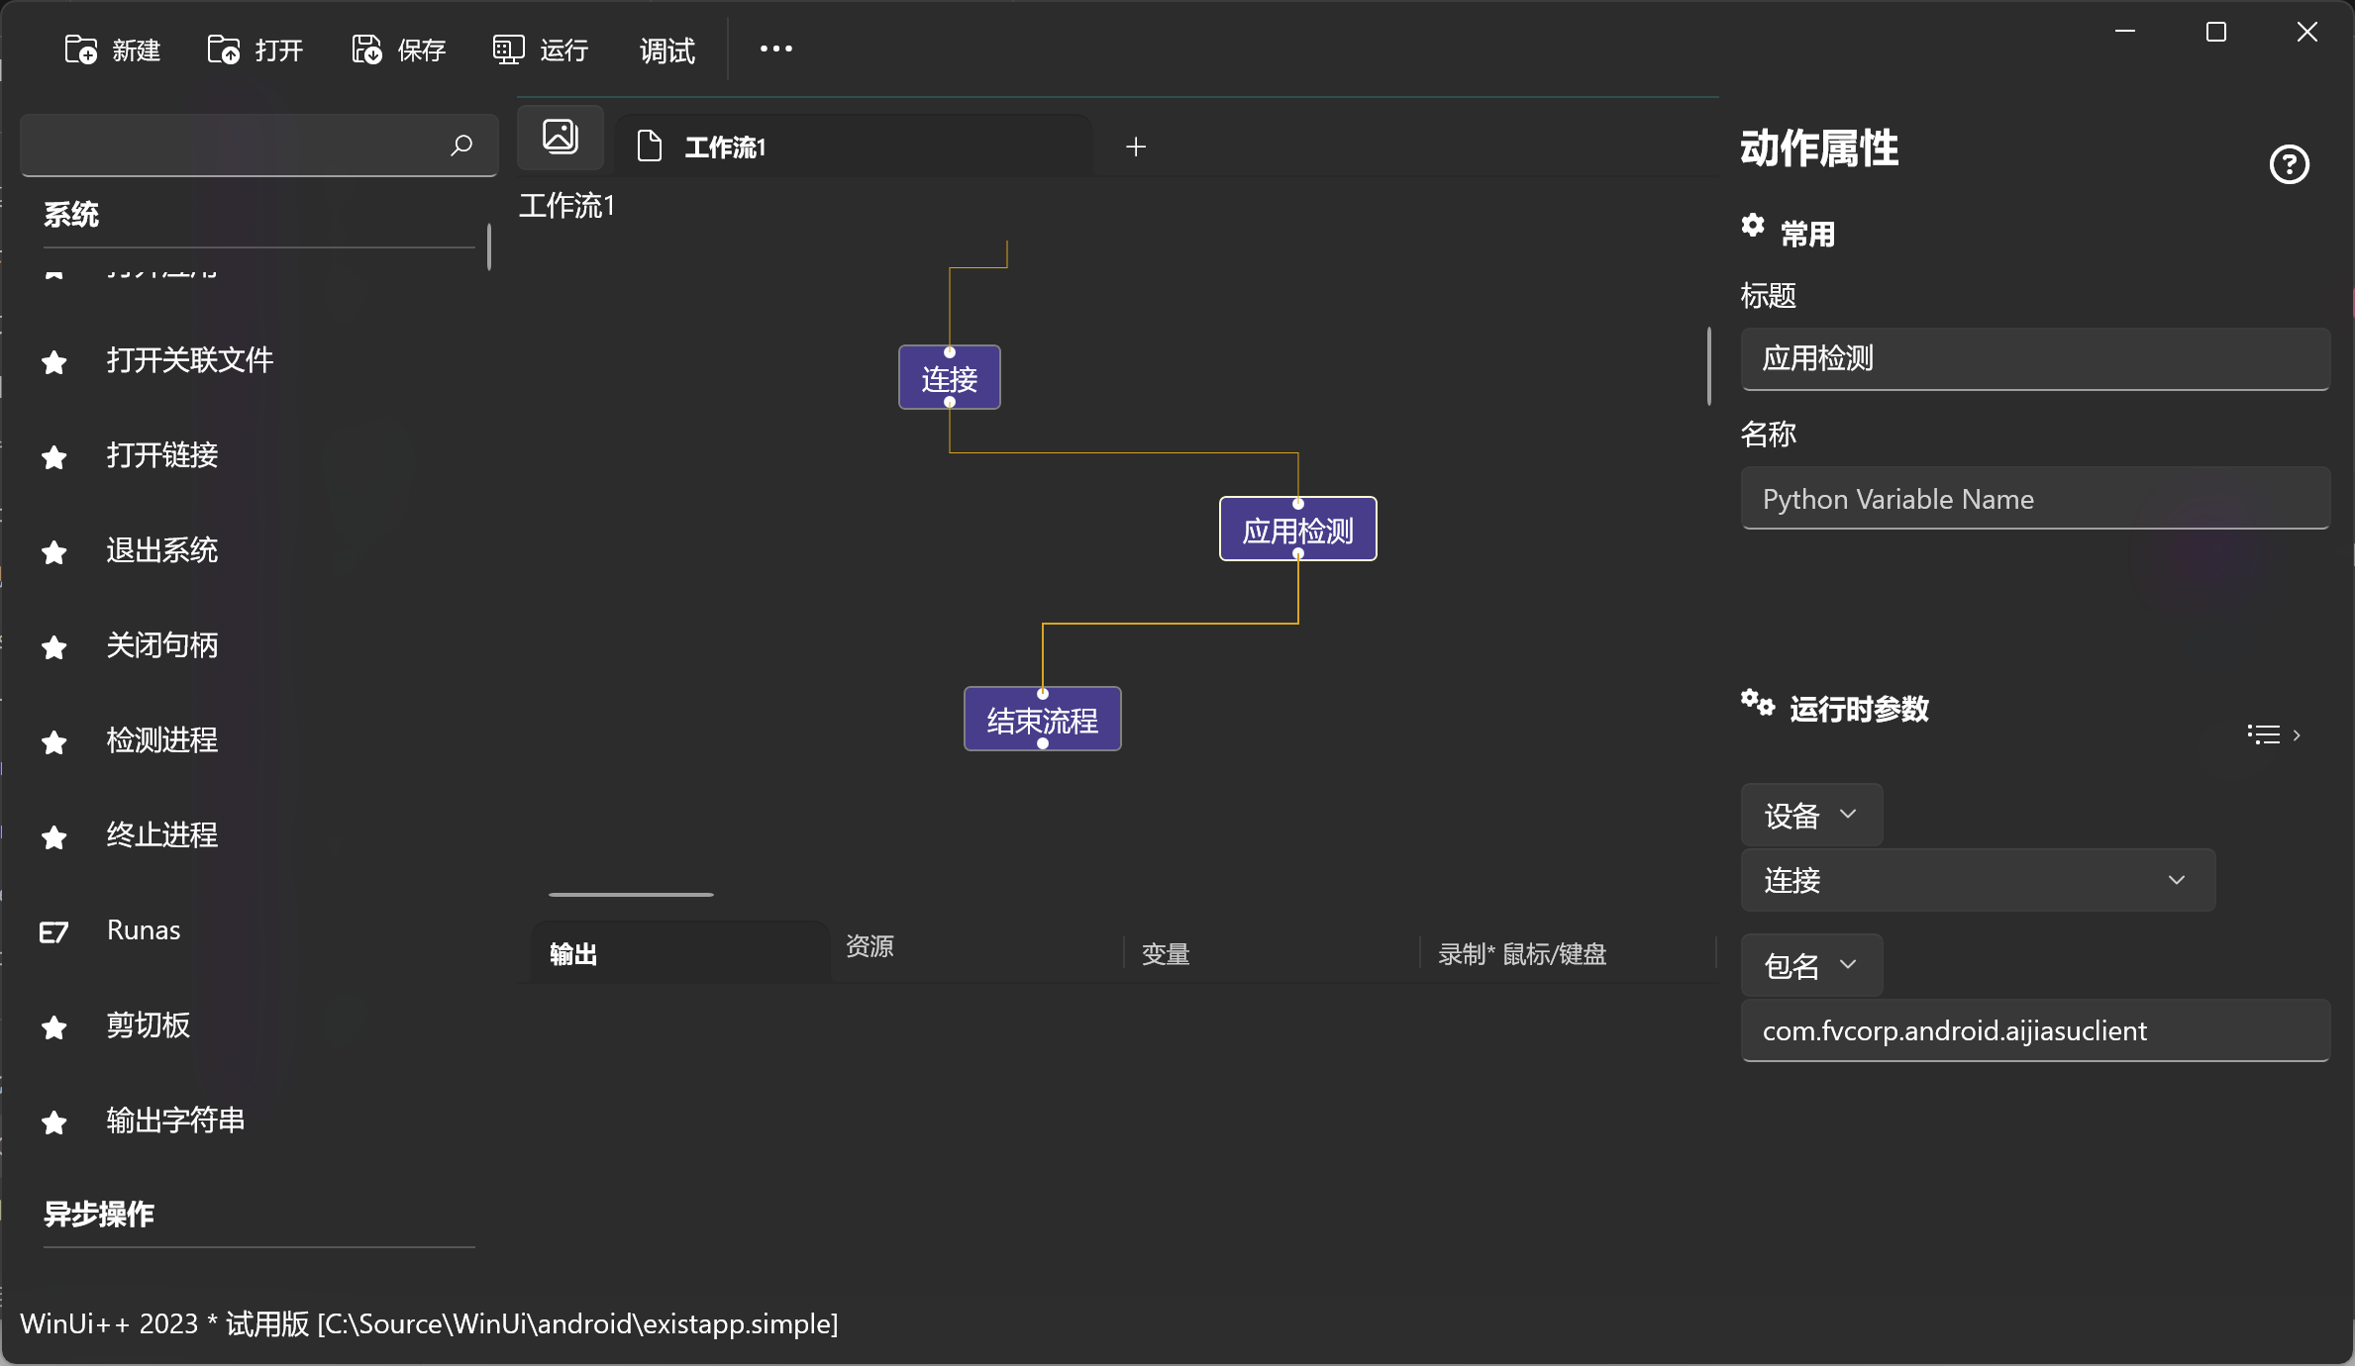This screenshot has width=2355, height=1366.
Task: Toggle the favorite star beside 检测进程
Action: [53, 742]
